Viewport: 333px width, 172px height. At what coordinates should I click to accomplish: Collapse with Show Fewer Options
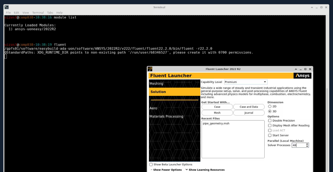(x=166, y=170)
